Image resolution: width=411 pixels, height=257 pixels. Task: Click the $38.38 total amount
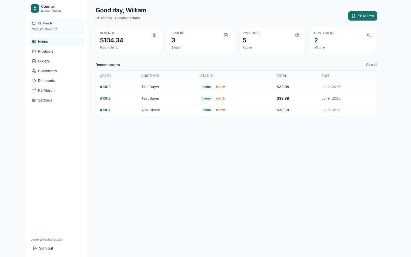coord(283,110)
